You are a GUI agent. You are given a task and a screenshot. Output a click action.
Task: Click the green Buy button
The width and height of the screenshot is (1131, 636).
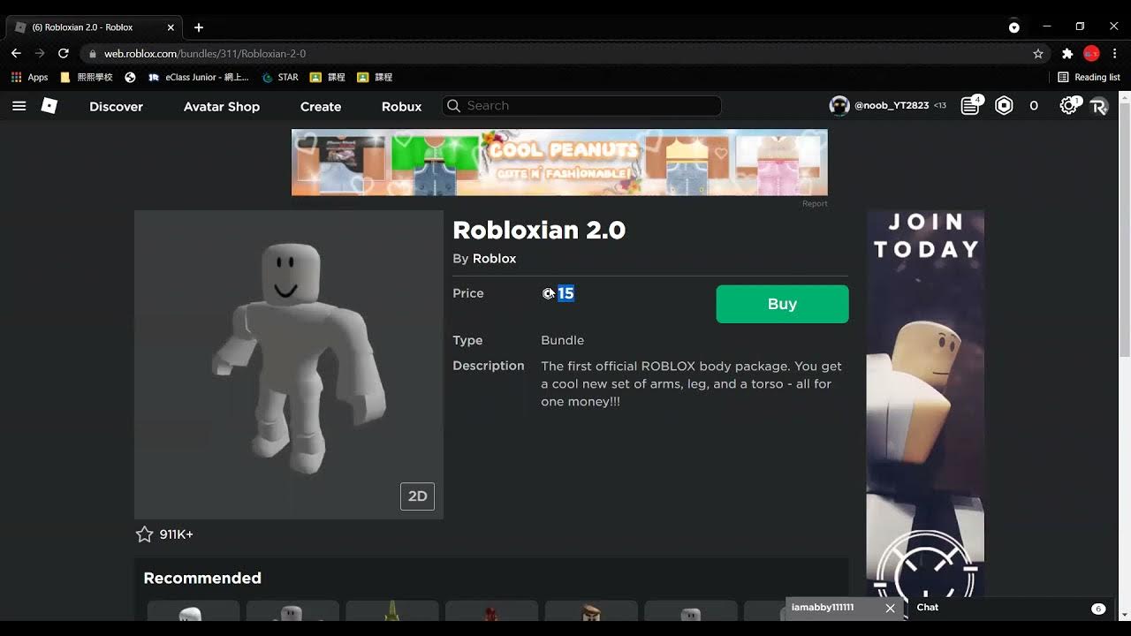pos(782,304)
